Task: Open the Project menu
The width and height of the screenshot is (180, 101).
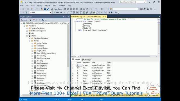Action: pyautogui.click(x=47, y=6)
